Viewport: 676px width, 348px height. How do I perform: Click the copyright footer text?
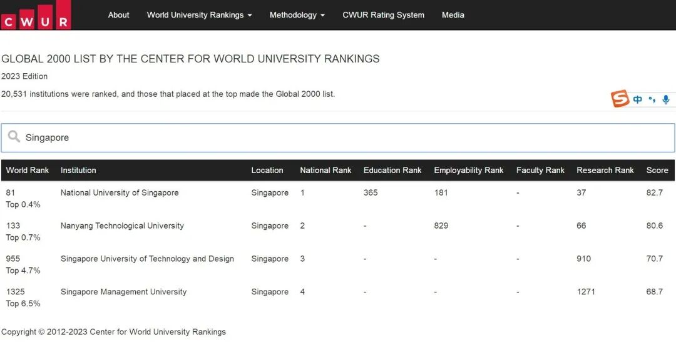pos(113,332)
